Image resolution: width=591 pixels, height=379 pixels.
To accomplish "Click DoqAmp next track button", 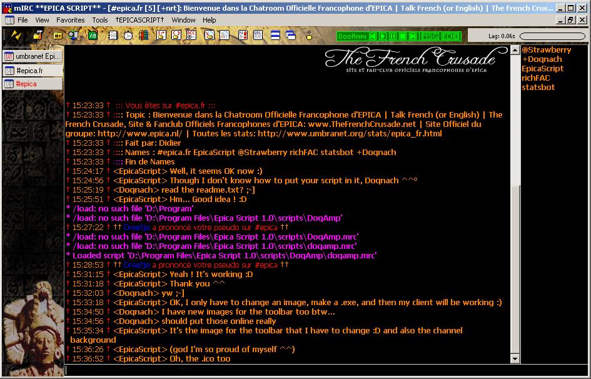I will 413,36.
